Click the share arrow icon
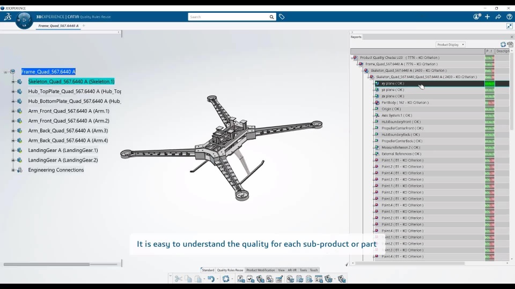Image resolution: width=515 pixels, height=289 pixels. coord(498,17)
